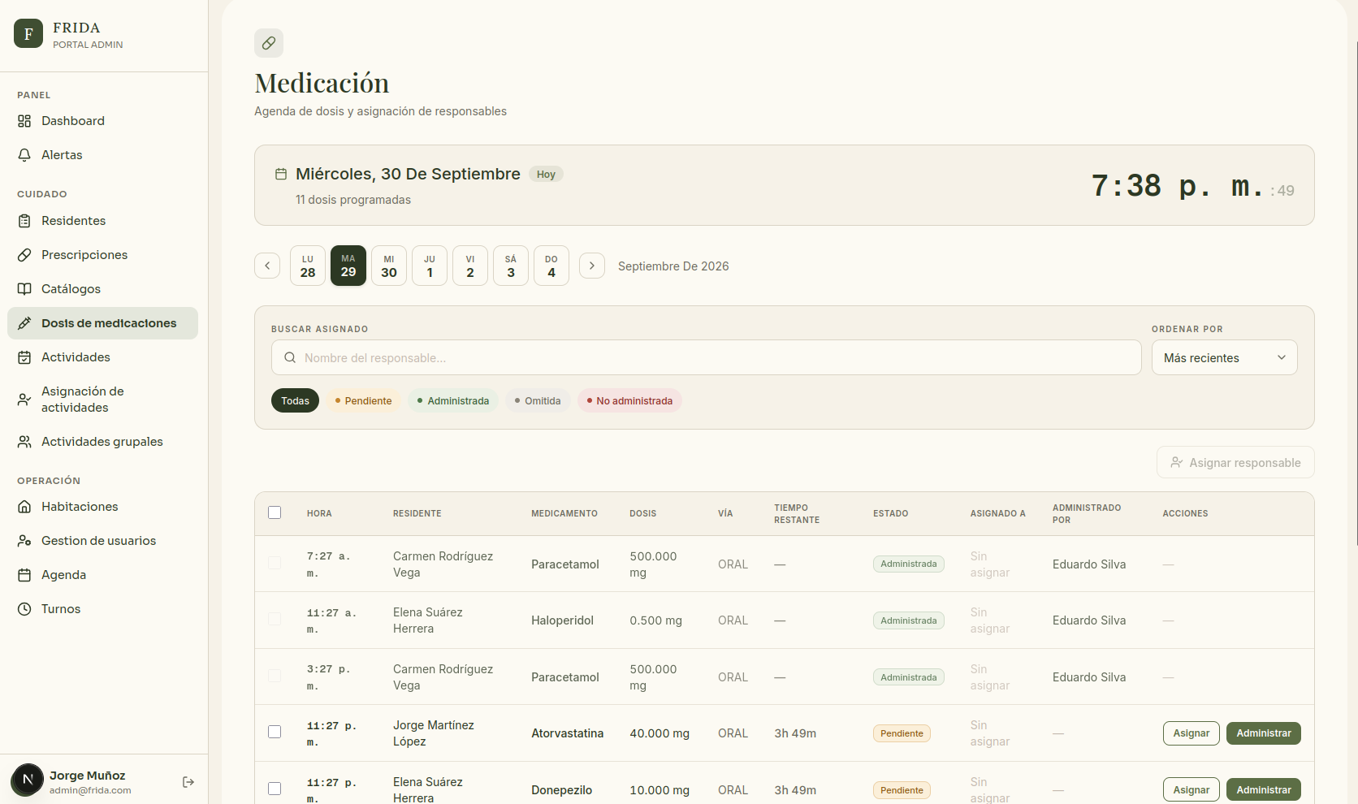Check the select-all checkbox in table header
1358x804 pixels.
(275, 512)
